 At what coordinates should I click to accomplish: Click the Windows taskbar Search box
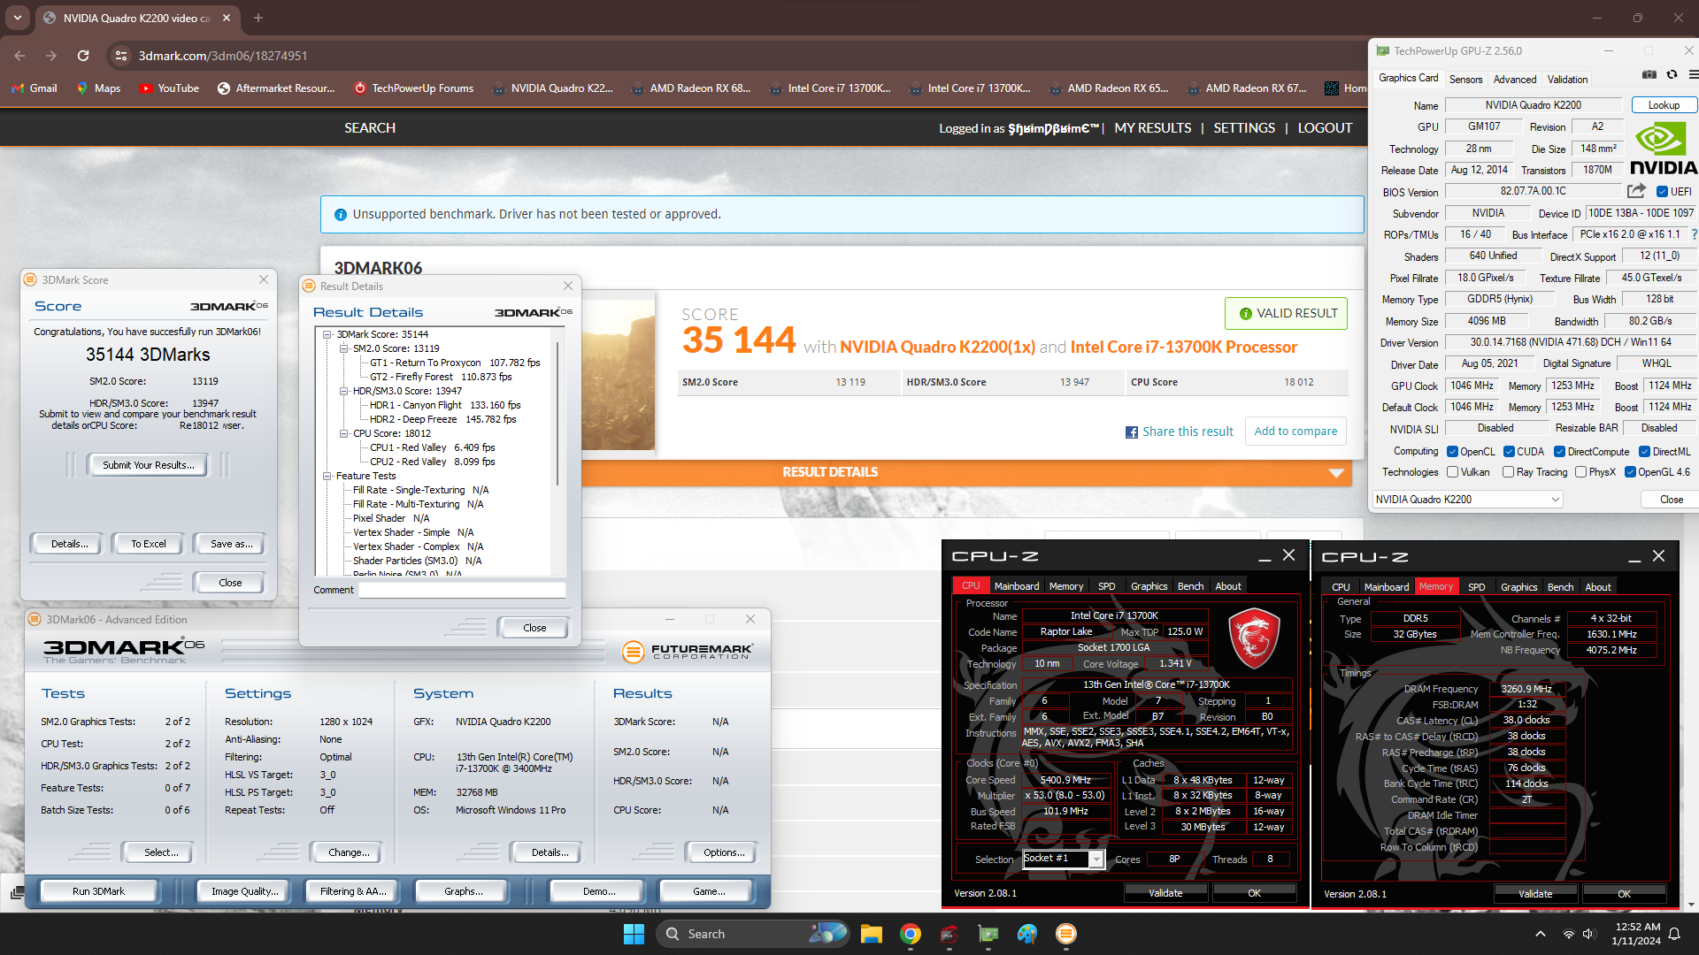pos(754,934)
